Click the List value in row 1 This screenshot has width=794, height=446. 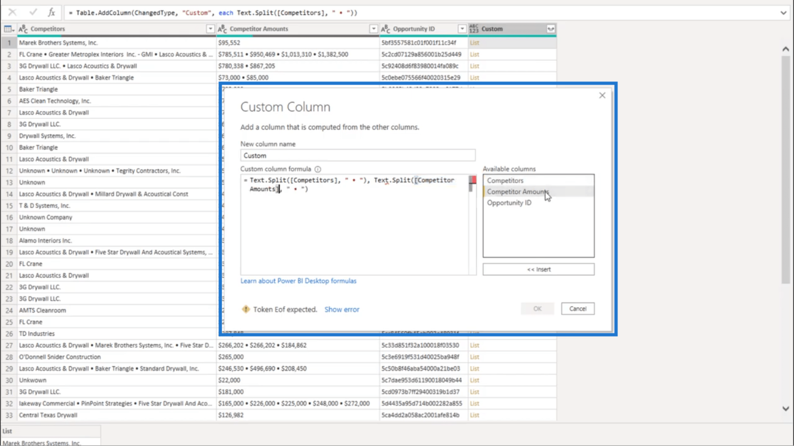(x=475, y=42)
